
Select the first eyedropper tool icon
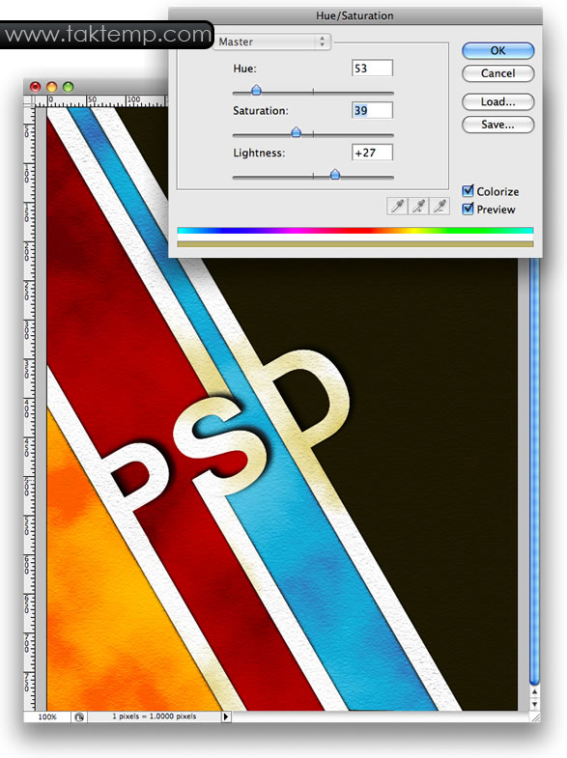397,207
